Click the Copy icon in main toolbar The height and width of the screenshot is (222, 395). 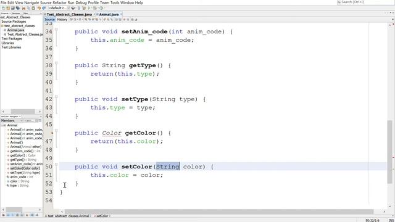(28, 8)
